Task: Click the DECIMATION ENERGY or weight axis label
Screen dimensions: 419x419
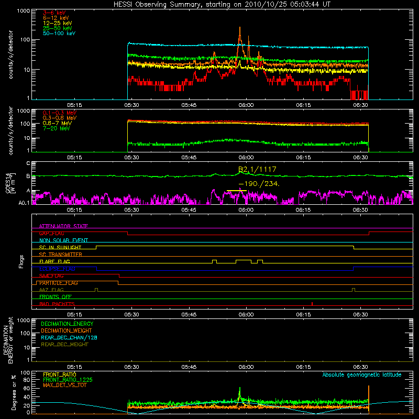Action: tap(8, 340)
